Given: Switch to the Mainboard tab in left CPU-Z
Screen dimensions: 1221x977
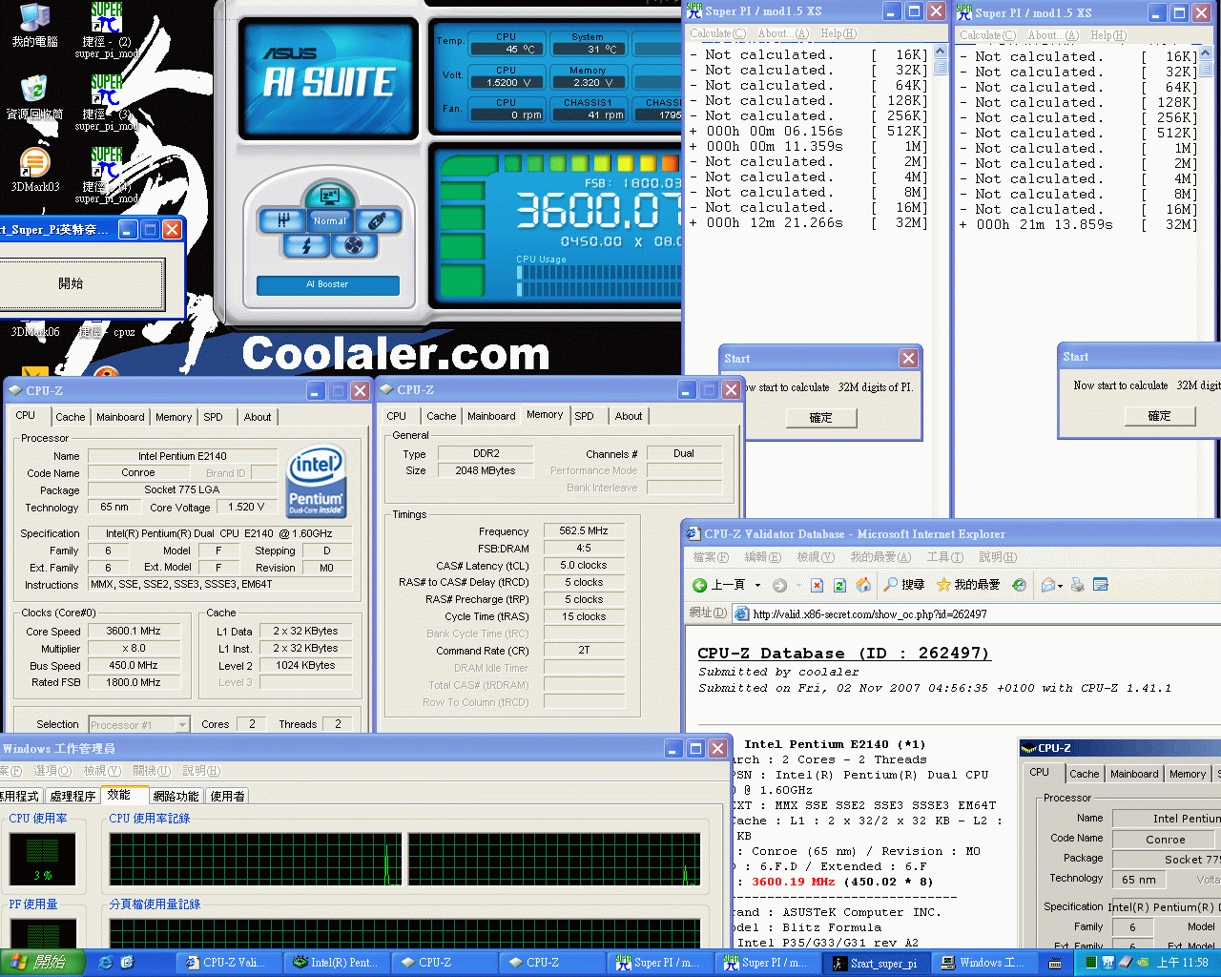Looking at the screenshot, I should [x=120, y=417].
